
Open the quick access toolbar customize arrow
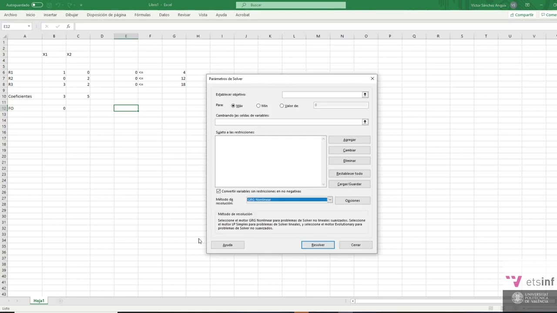point(81,5)
